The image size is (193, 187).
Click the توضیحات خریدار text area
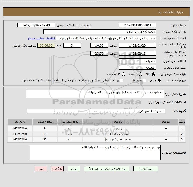[x=95, y=152]
